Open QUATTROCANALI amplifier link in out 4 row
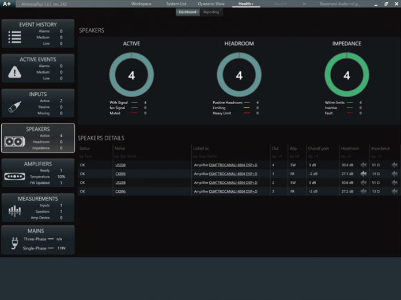Image resolution: width=401 pixels, height=300 pixels. coord(233,165)
